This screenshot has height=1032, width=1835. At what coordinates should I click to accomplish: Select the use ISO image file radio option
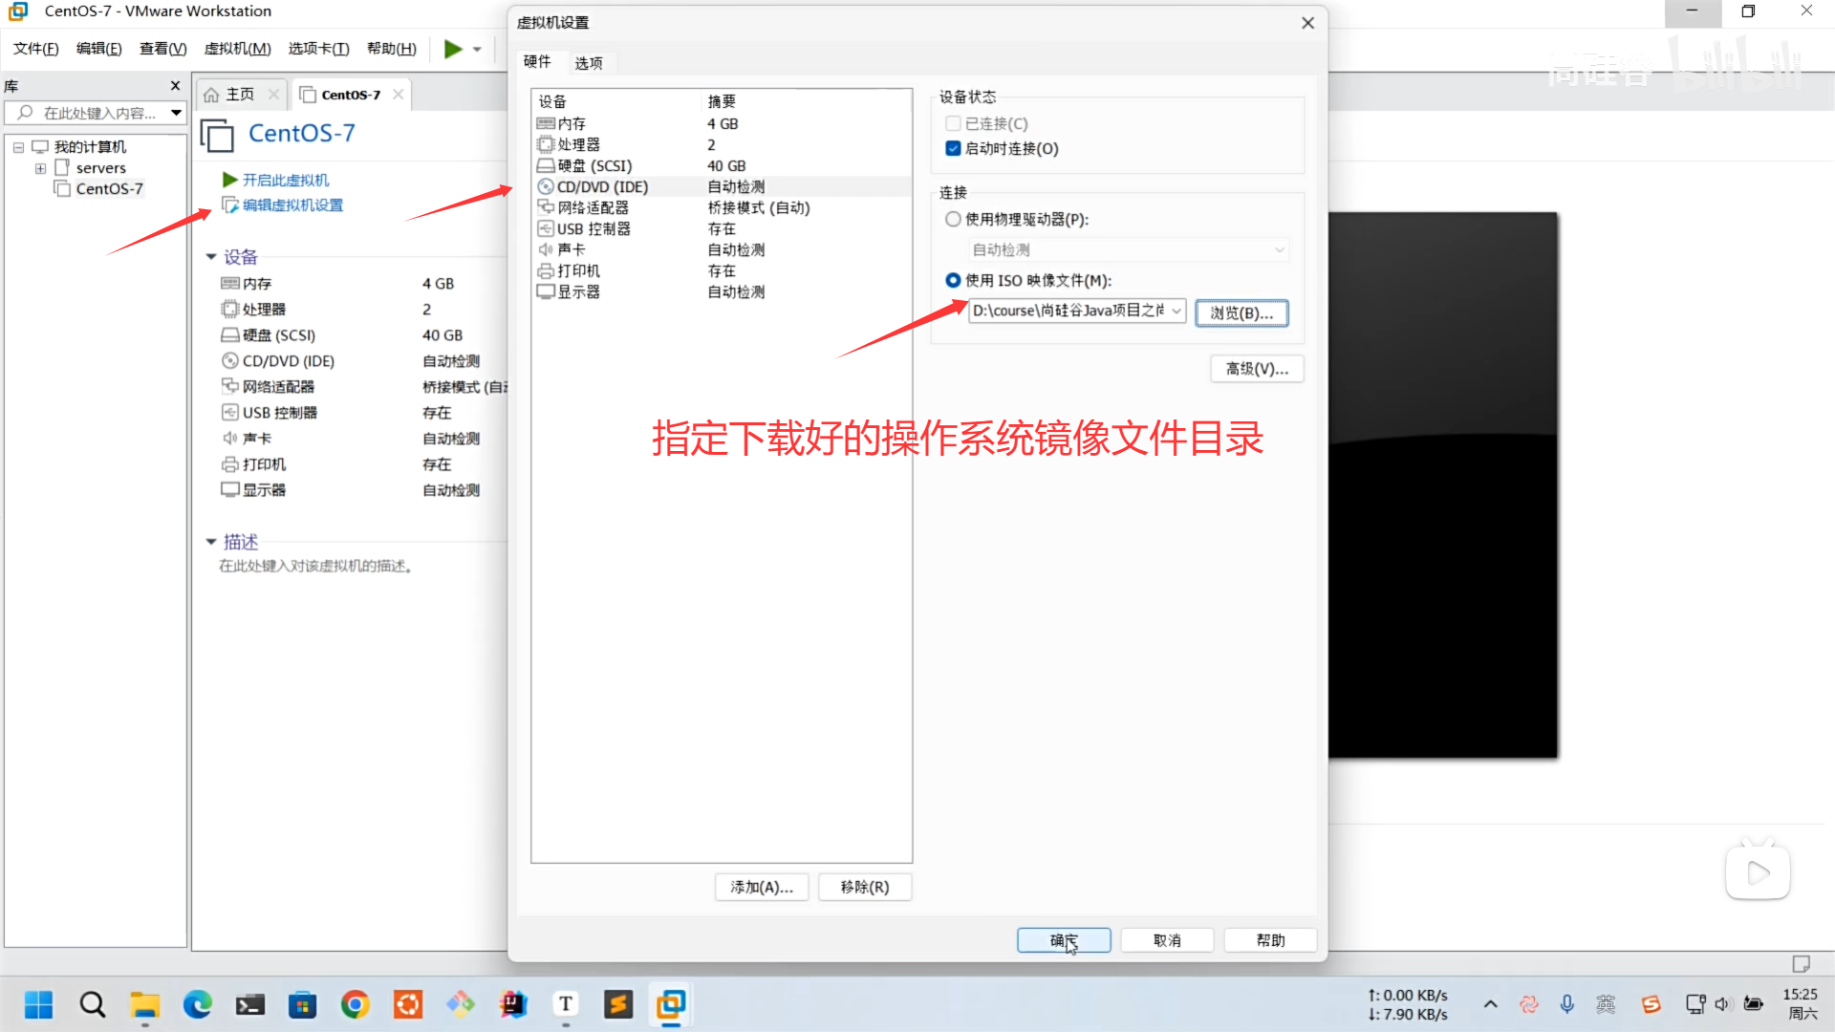[x=953, y=280]
